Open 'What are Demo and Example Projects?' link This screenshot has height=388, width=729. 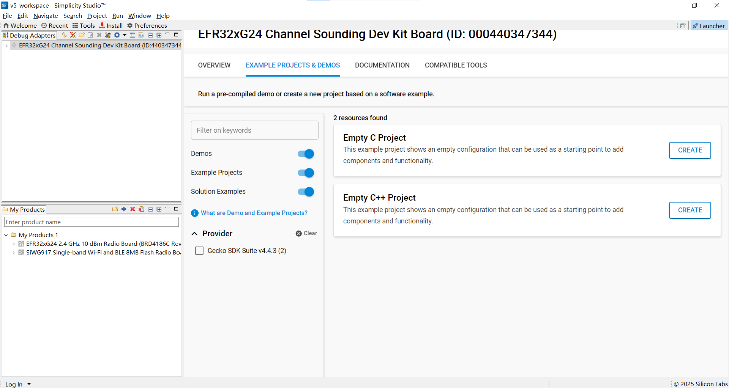pos(254,213)
